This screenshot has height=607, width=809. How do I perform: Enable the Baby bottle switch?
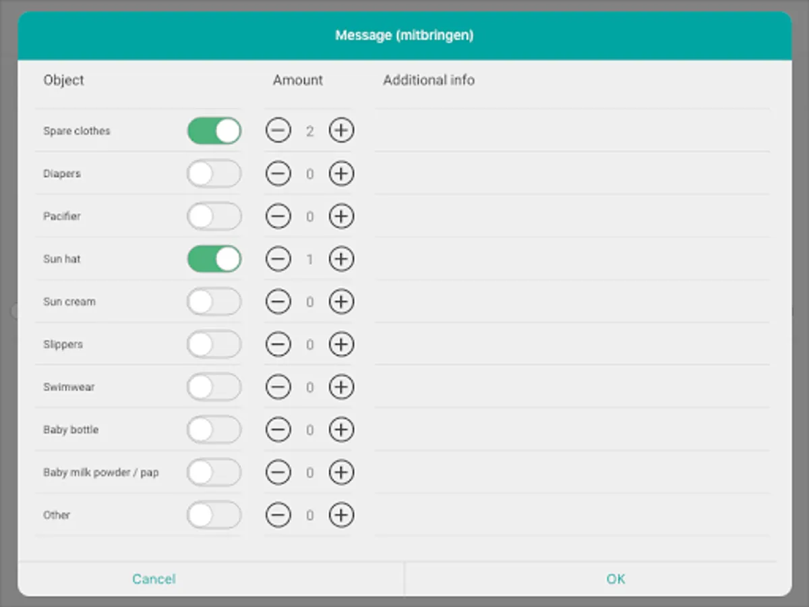(x=214, y=430)
